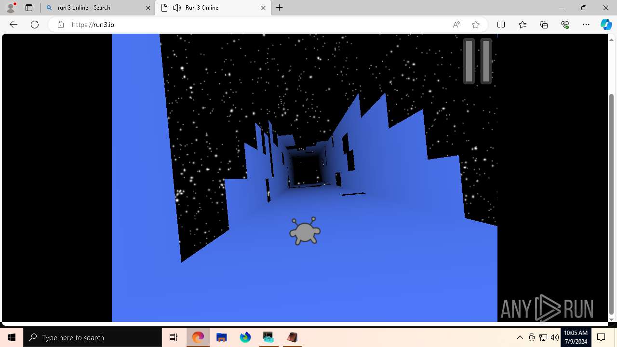Image resolution: width=617 pixels, height=347 pixels.
Task: Open network status tray icon
Action: [x=543, y=337]
